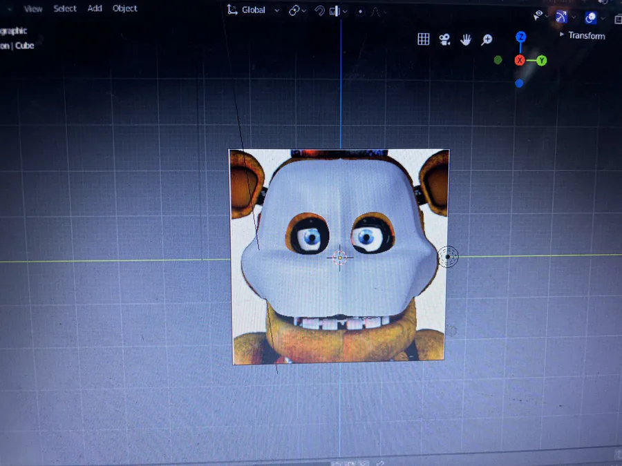This screenshot has height=466, width=622.
Task: Switch between perspective and orthographic view
Action: tap(423, 39)
